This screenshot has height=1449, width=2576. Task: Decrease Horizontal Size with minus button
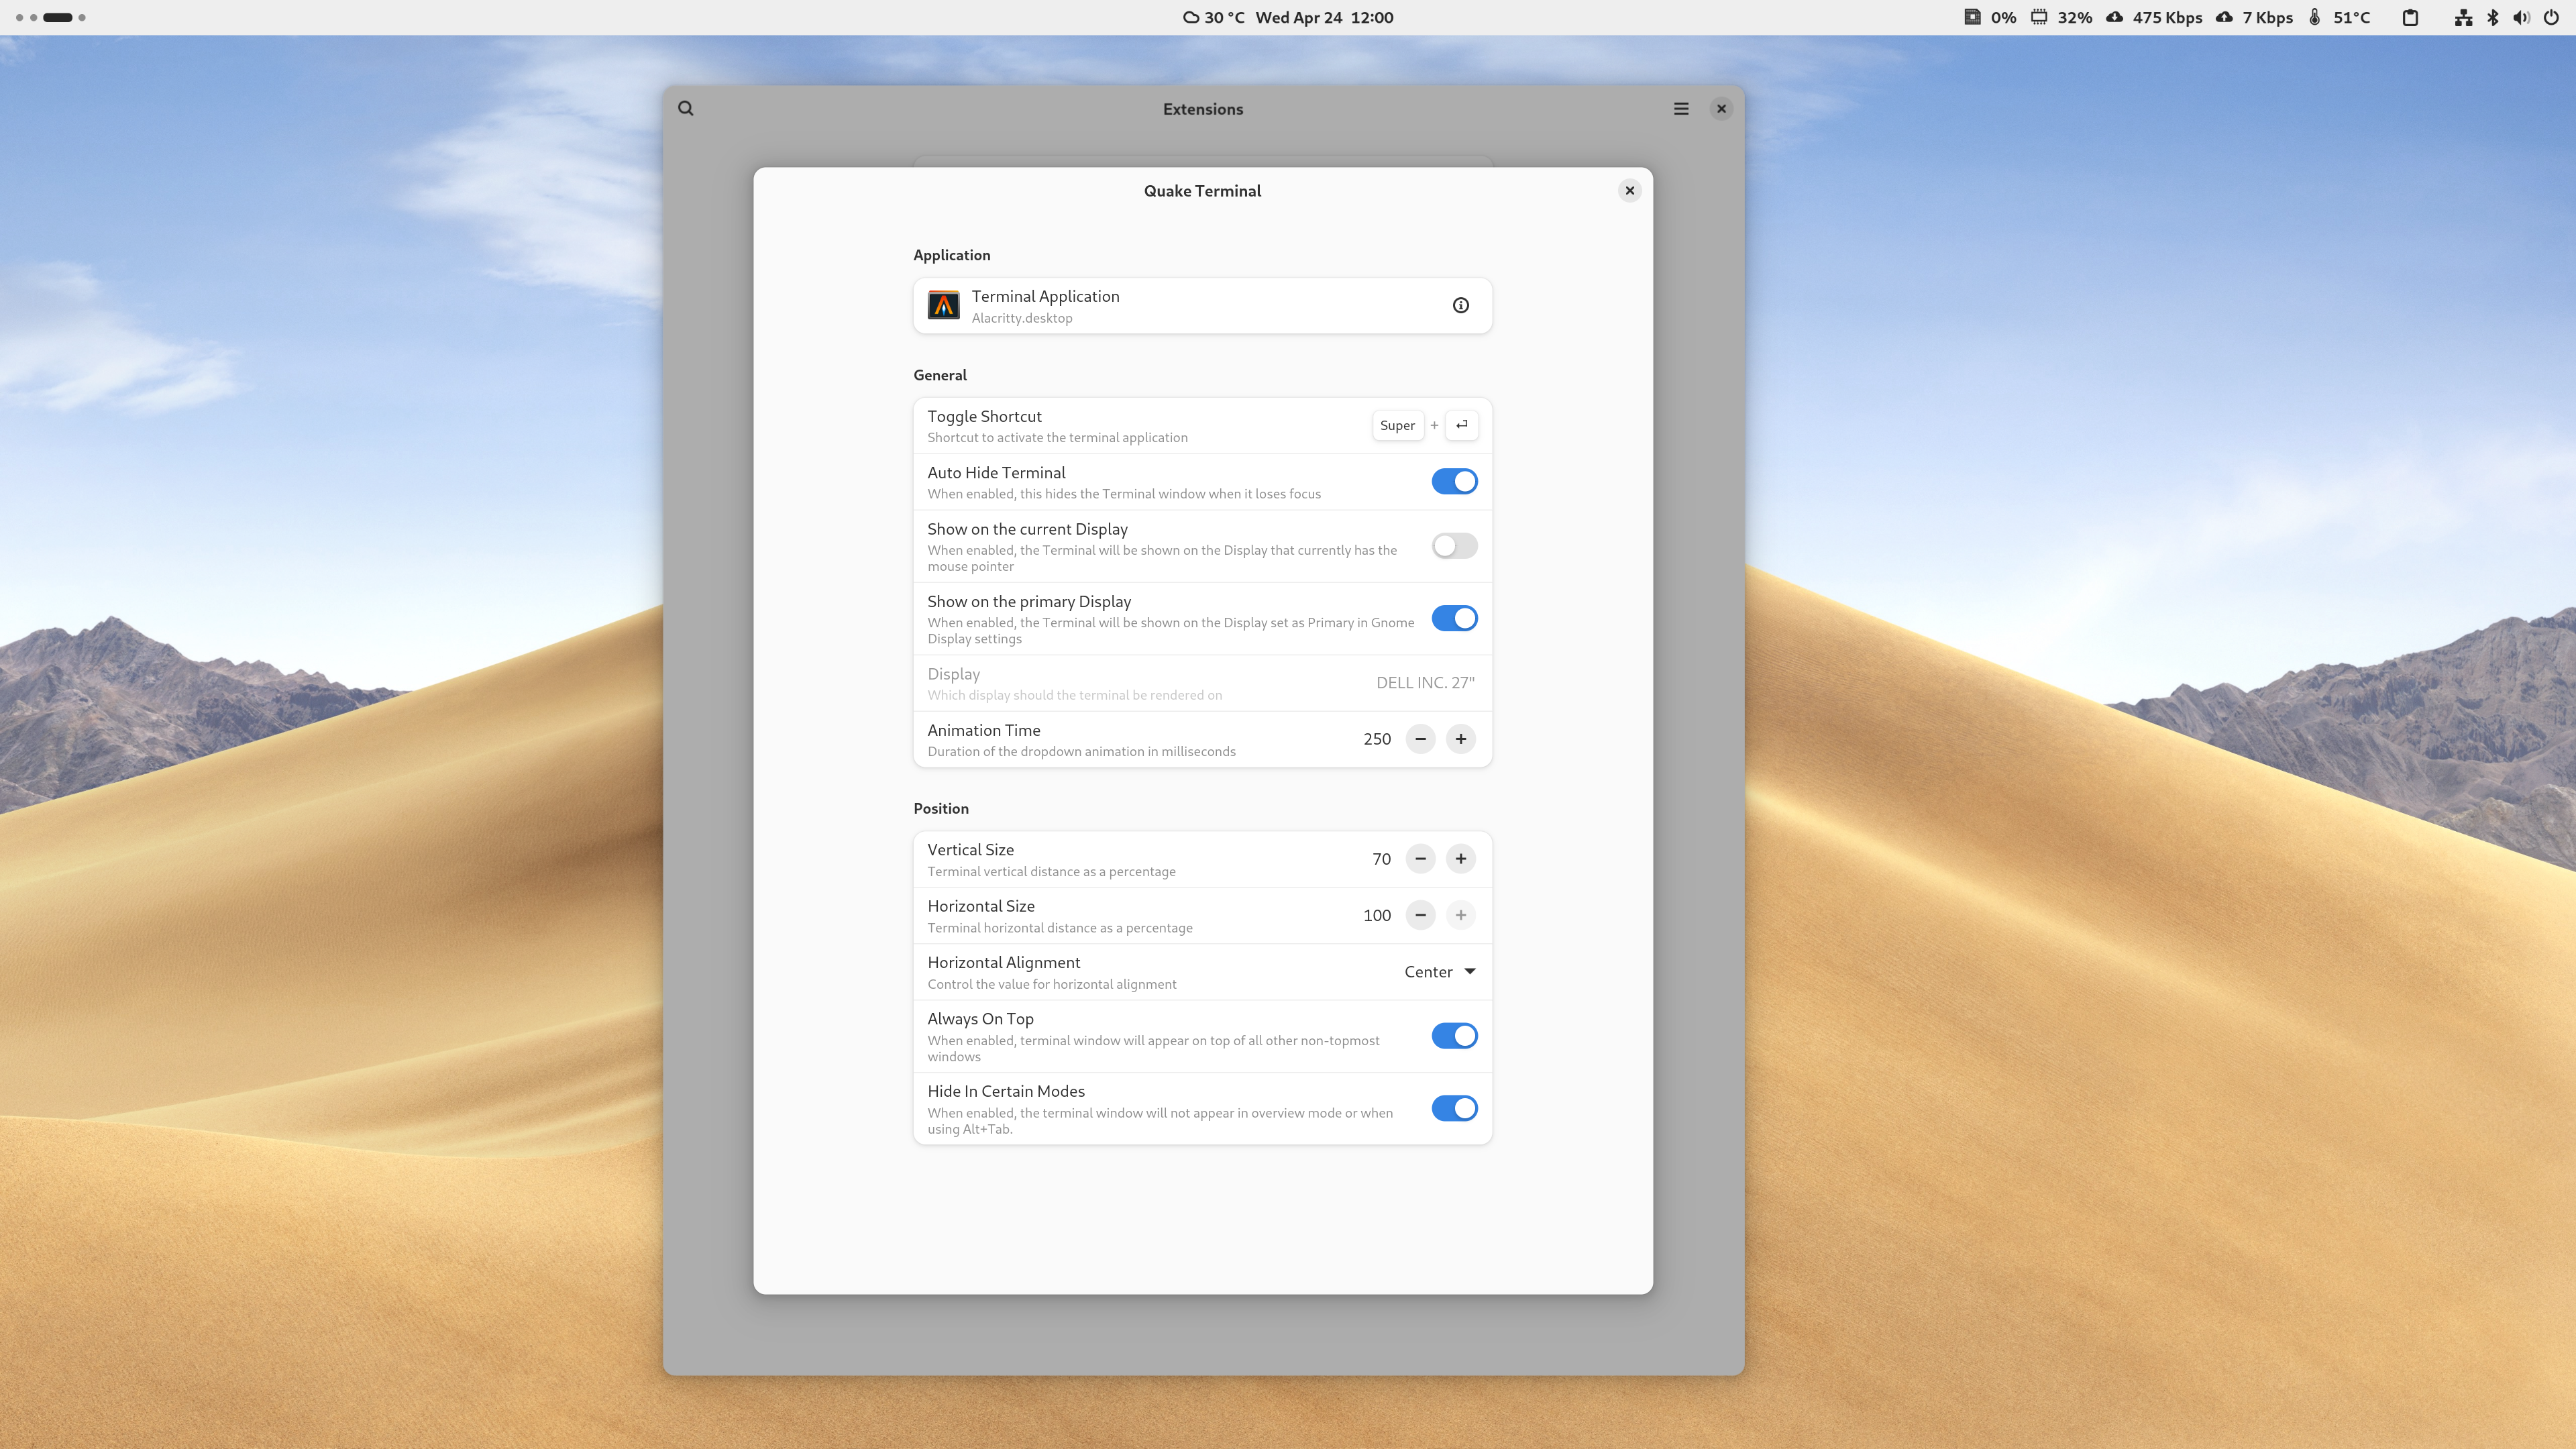1420,915
